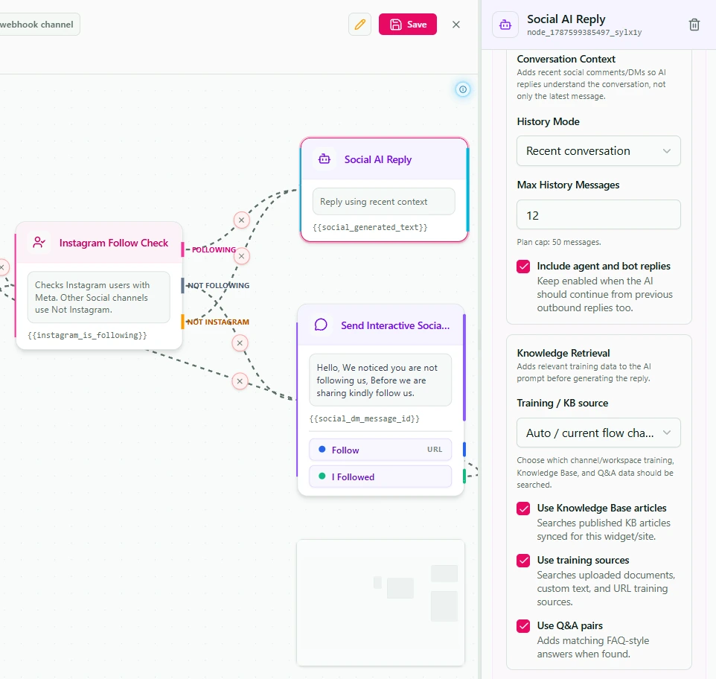This screenshot has width=716, height=679.
Task: Click the Max History Messages field
Action: pyautogui.click(x=598, y=214)
